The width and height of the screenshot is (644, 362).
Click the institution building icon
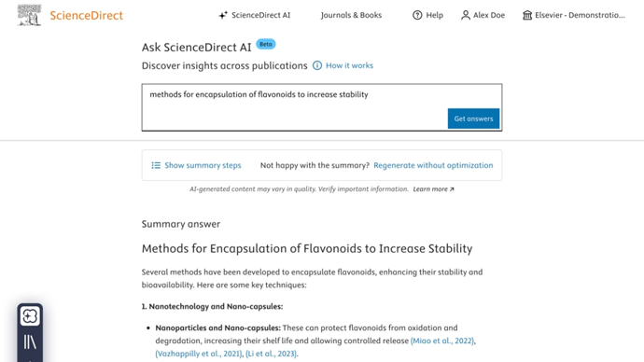527,15
